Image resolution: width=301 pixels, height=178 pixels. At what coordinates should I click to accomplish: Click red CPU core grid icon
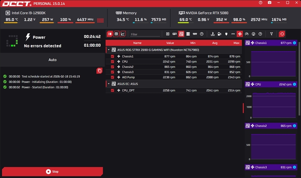100,20
